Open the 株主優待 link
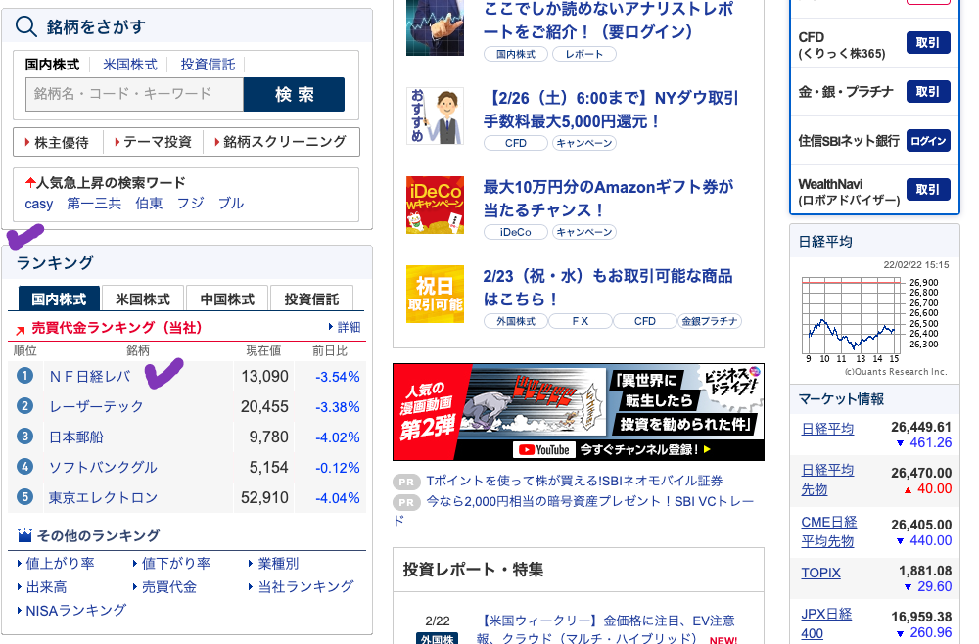979x644 pixels. pos(61,142)
